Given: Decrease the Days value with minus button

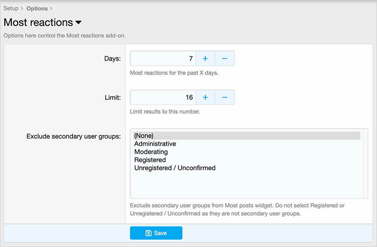Looking at the screenshot, I should point(225,58).
